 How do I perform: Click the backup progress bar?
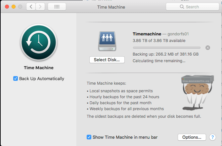[x=166, y=48]
